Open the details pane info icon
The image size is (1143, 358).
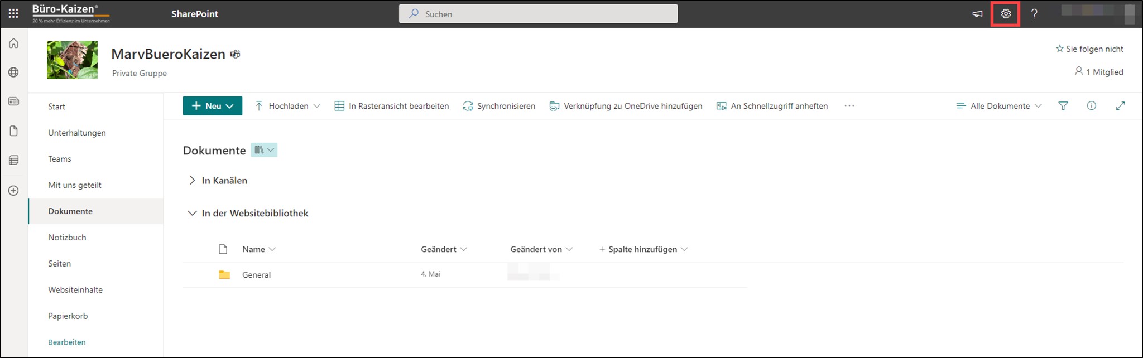point(1092,106)
